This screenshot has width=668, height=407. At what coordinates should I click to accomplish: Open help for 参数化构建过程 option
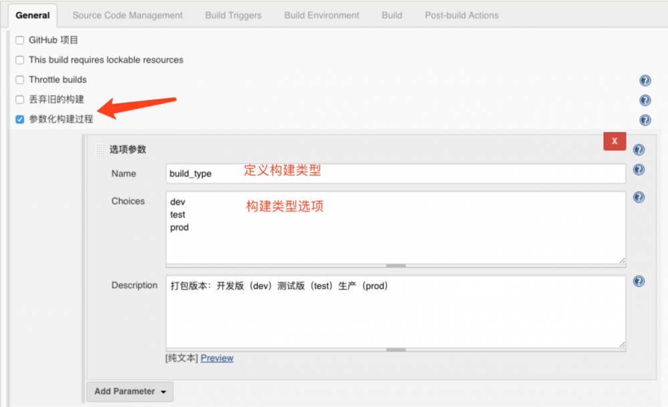tap(645, 120)
